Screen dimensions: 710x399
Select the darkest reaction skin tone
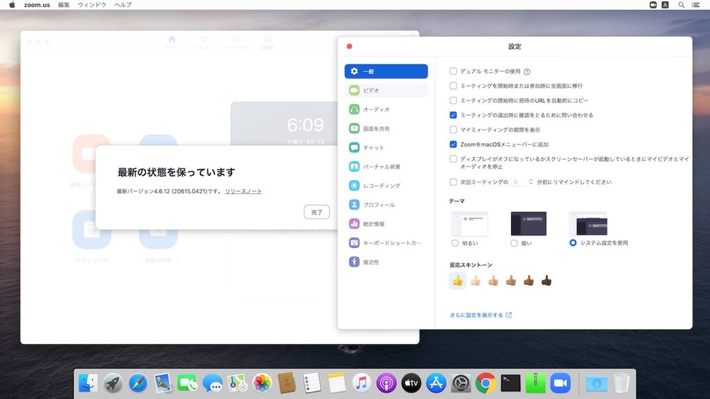point(547,280)
